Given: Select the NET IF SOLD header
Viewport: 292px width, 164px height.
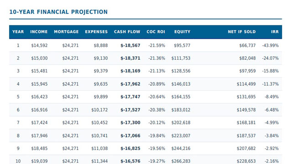Looking at the screenshot, I should [x=241, y=32].
